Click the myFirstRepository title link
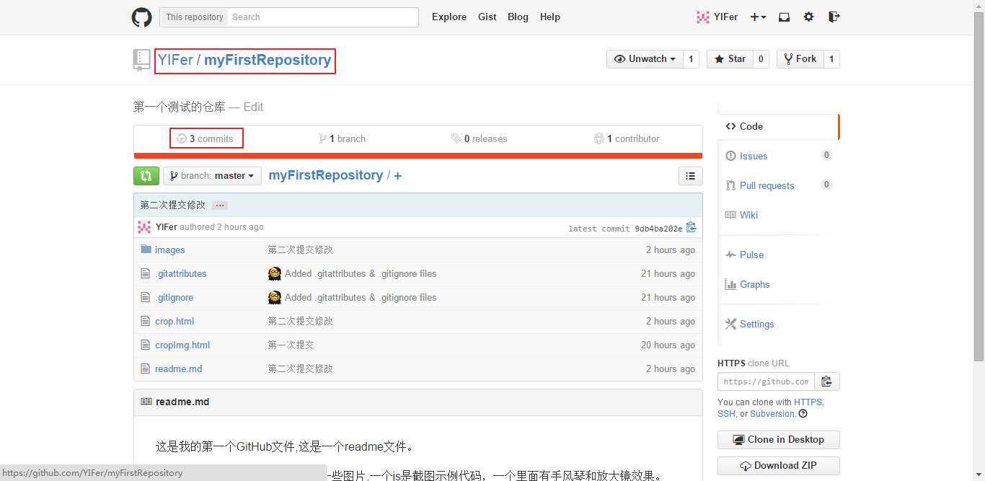Viewport: 985px width, 481px height. point(268,60)
